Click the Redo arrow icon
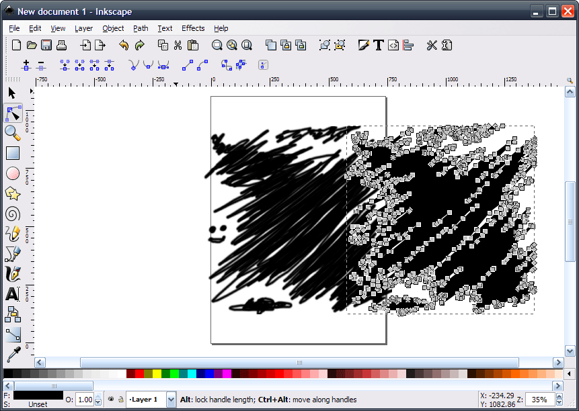 [x=139, y=46]
